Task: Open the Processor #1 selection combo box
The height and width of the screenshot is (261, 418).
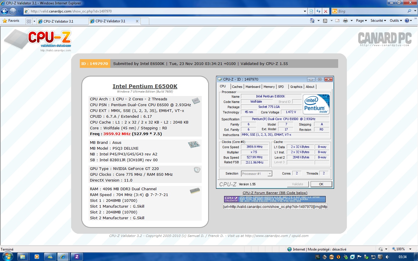Action: click(257, 174)
